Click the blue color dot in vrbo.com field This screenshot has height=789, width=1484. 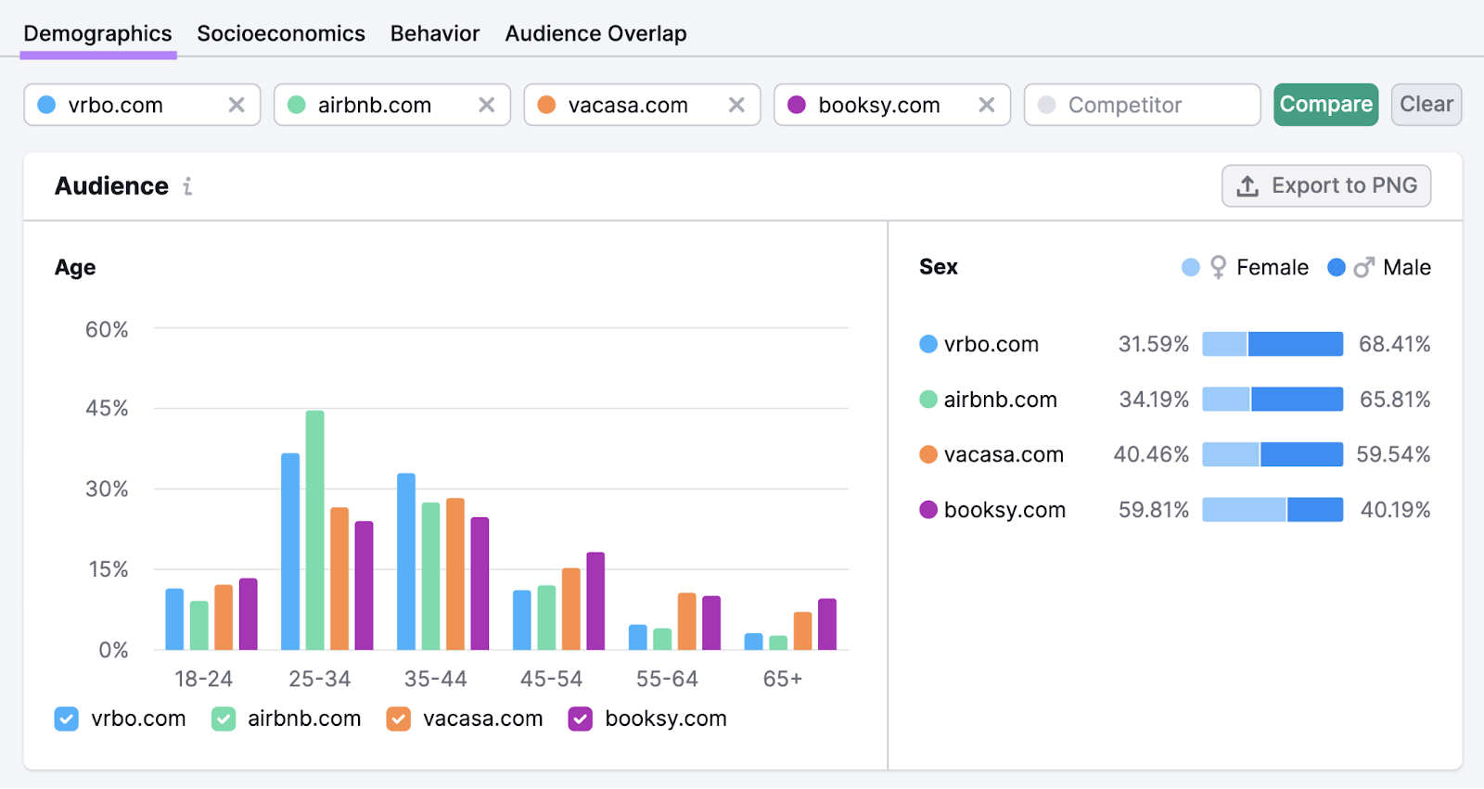(x=46, y=105)
